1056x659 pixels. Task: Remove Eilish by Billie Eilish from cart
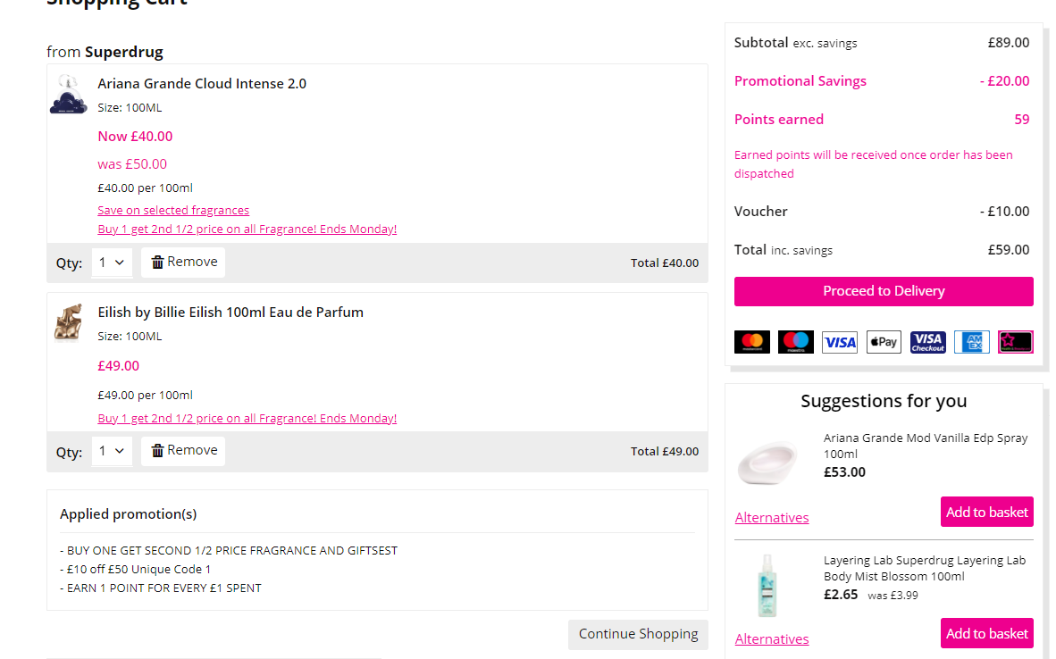183,451
